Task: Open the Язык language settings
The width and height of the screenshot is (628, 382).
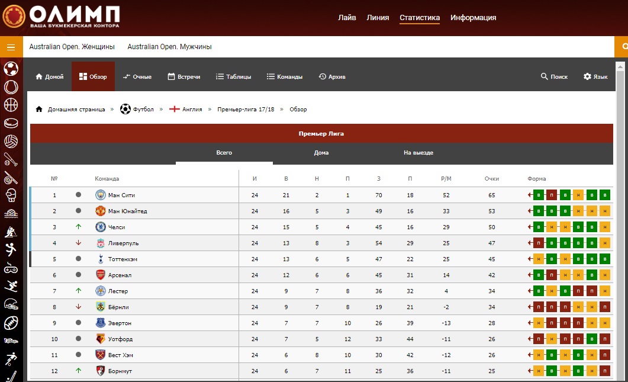Action: [x=595, y=76]
